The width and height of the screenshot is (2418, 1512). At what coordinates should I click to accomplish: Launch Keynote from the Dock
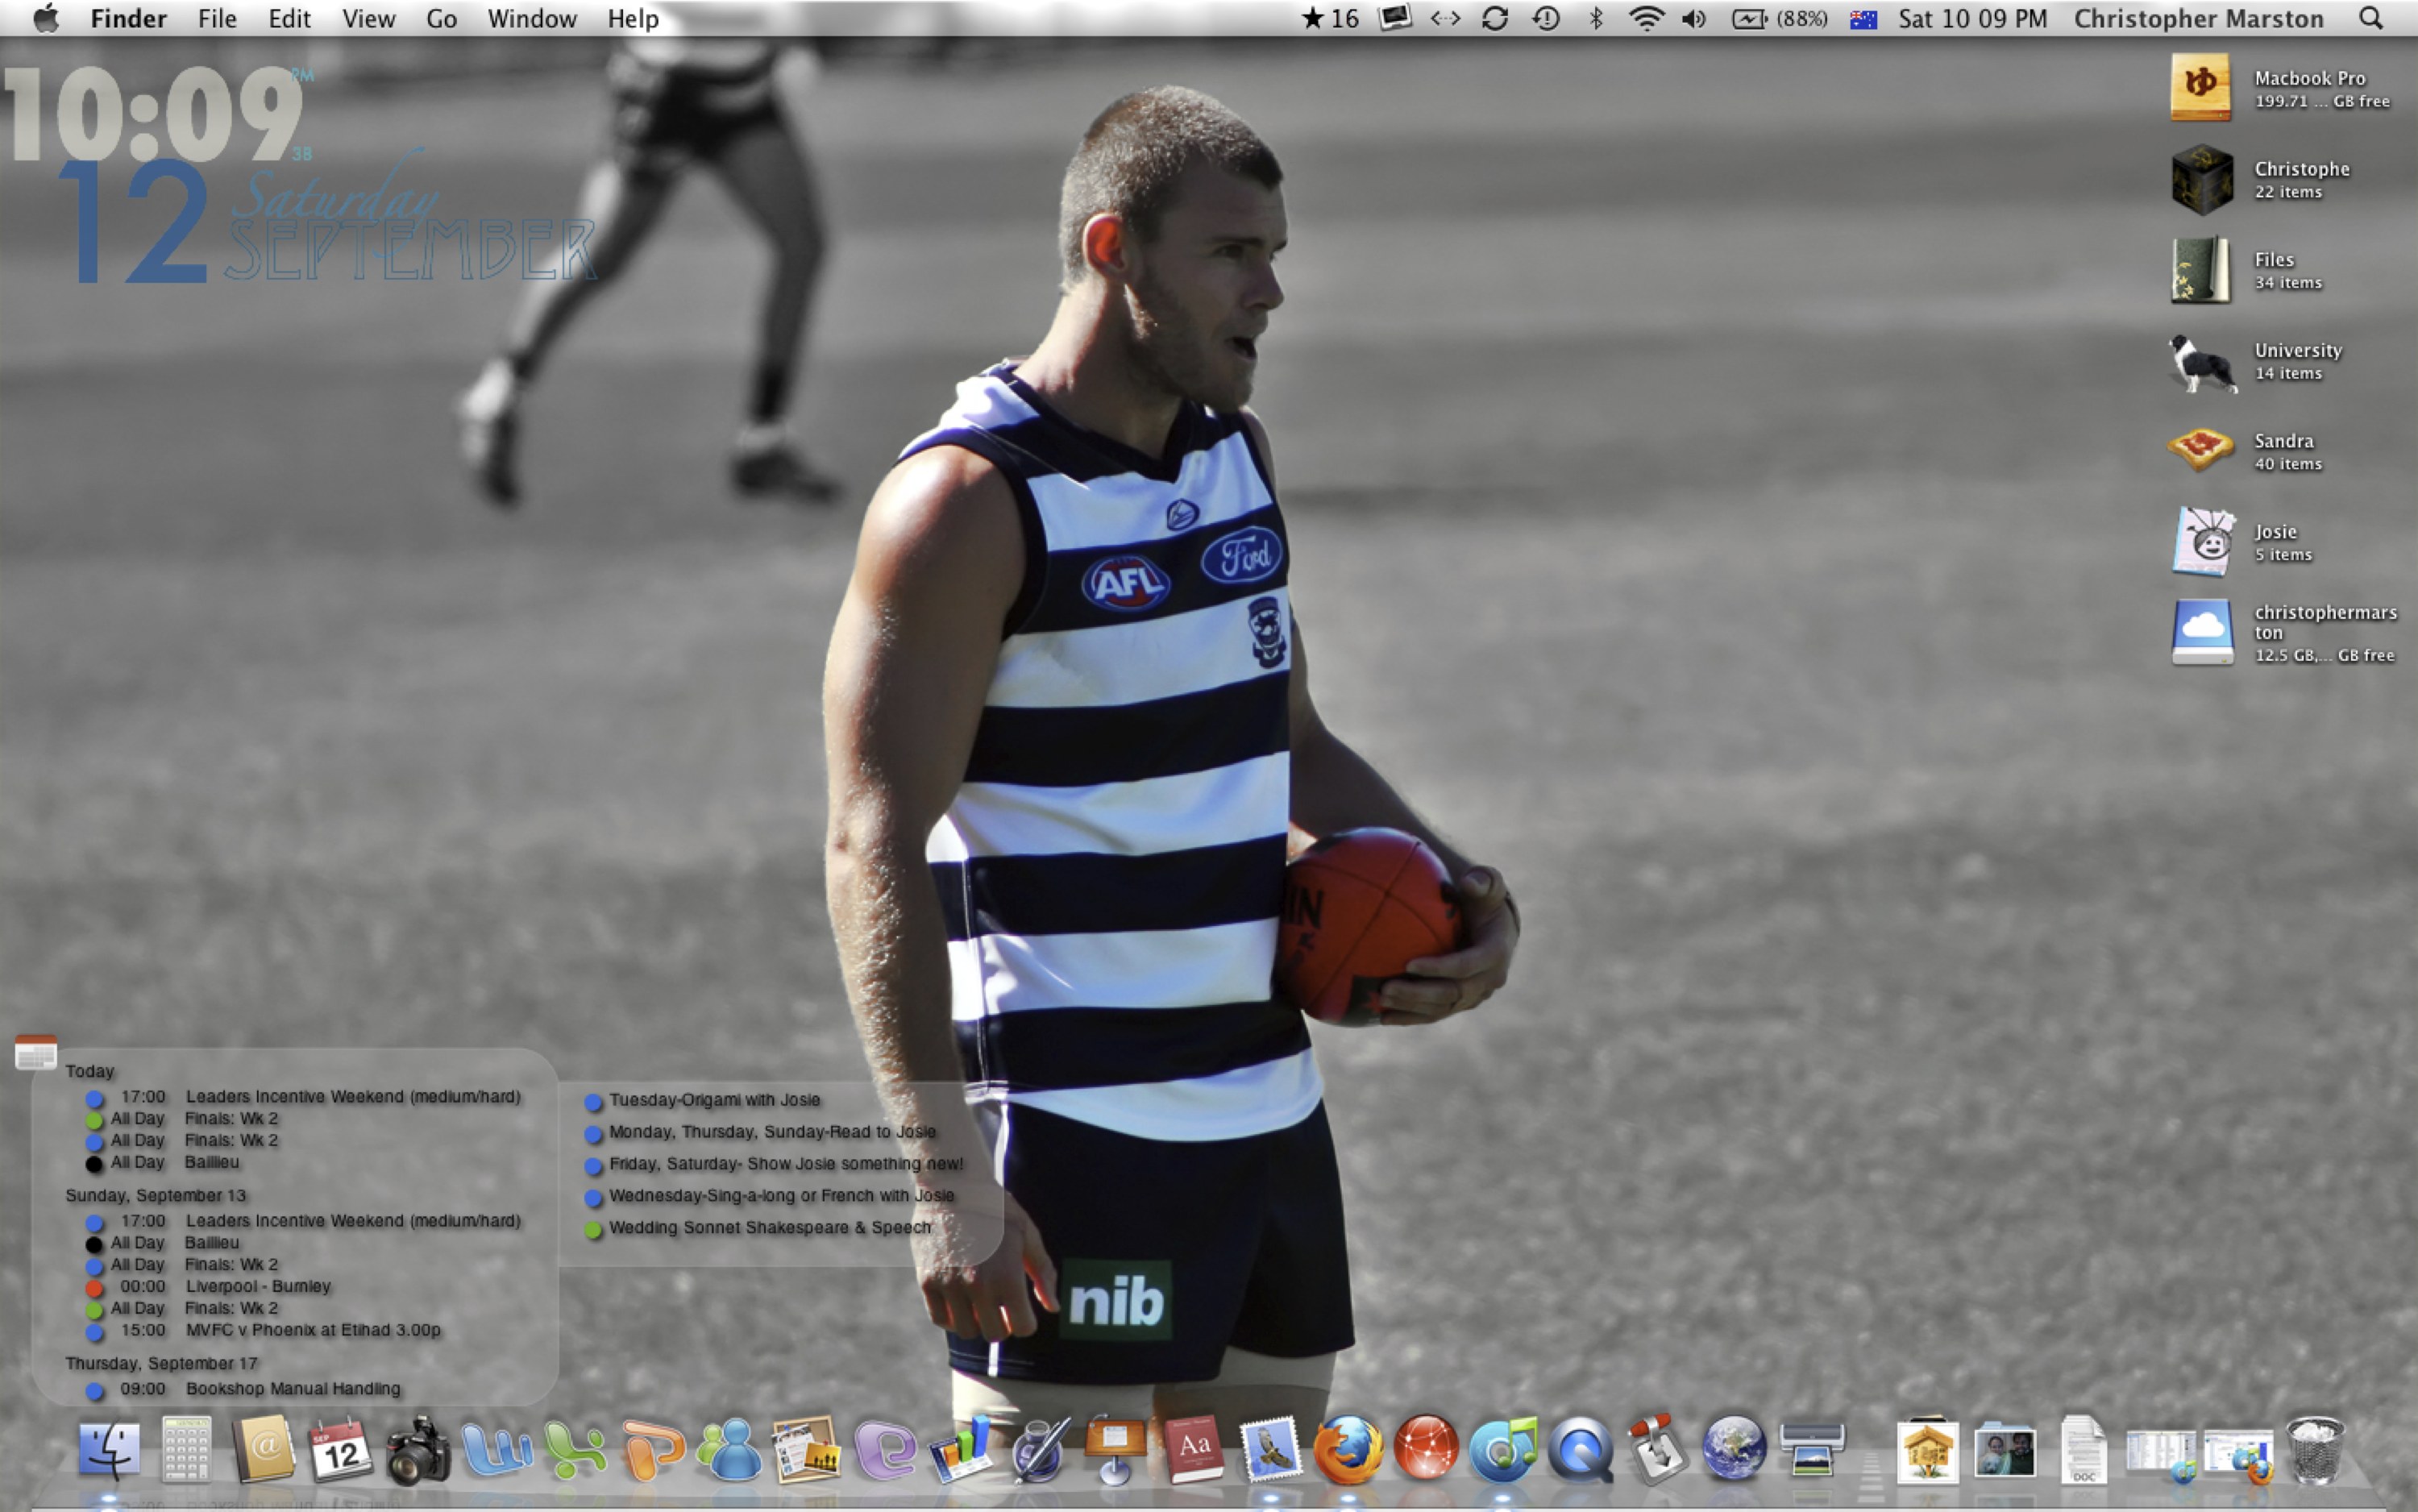click(1116, 1449)
